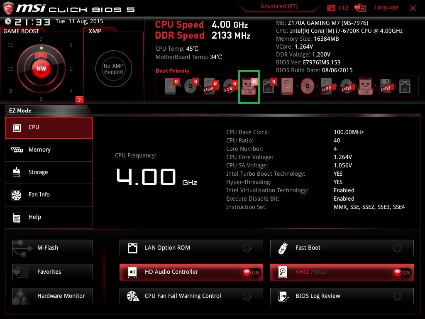425x319 pixels.
Task: Click the CPU Speed 4.00 GHz readout
Action: point(201,25)
